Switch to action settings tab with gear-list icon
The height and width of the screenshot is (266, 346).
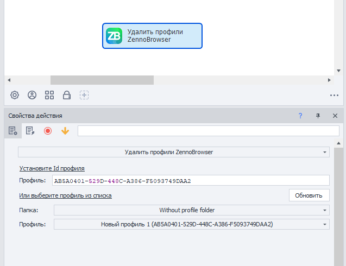pyautogui.click(x=13, y=131)
